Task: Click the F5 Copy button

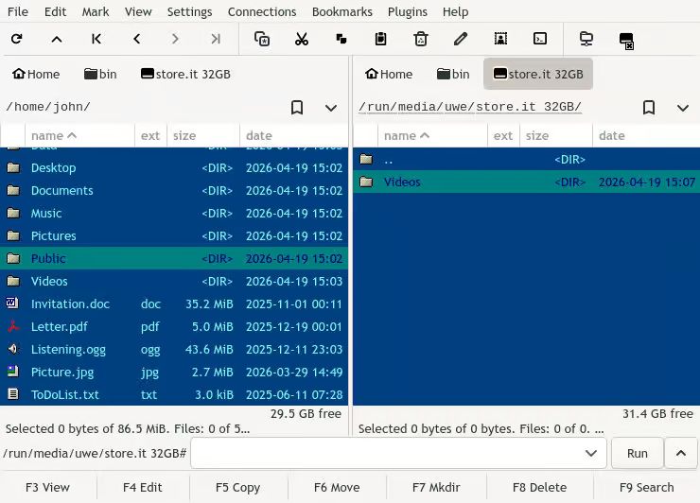Action: coord(237,487)
